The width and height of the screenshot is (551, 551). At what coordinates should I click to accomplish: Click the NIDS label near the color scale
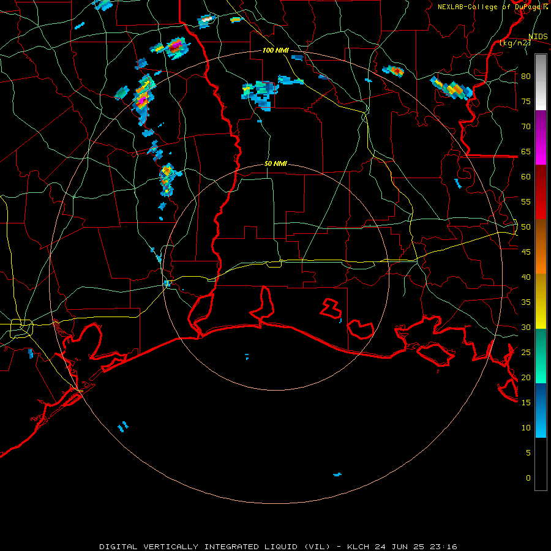coord(538,37)
